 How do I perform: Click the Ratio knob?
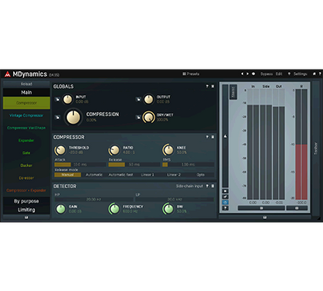click(114, 150)
